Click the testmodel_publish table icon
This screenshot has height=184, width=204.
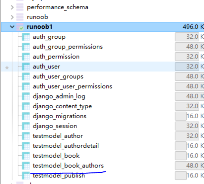tap(26, 176)
